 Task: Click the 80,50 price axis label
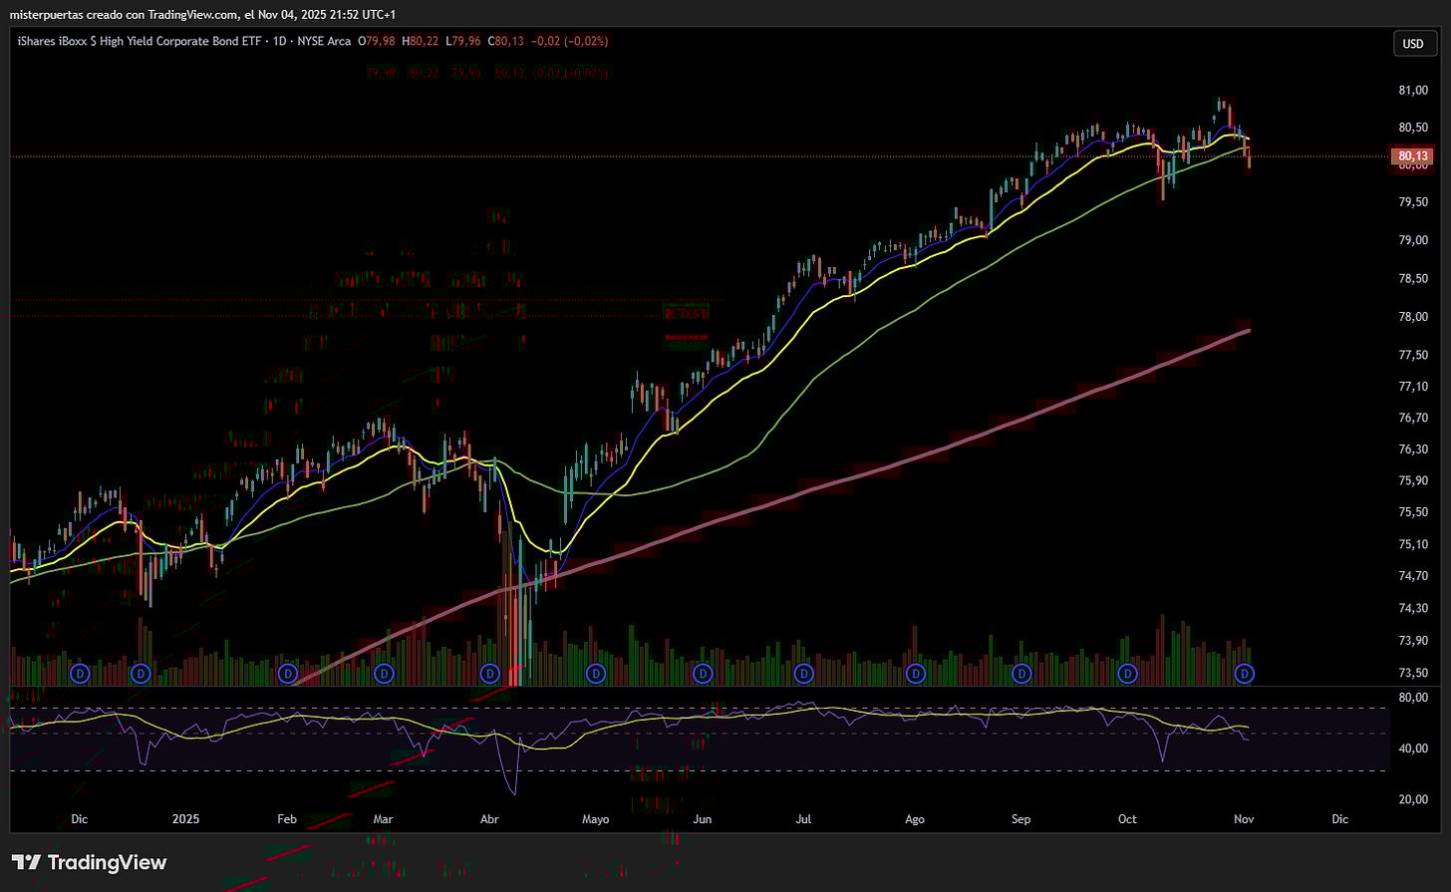[x=1412, y=128]
